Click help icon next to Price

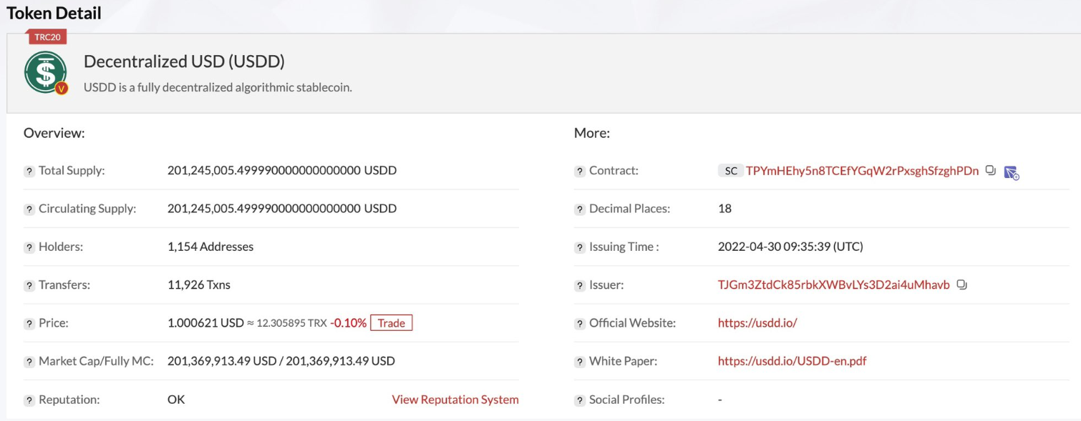coord(29,324)
